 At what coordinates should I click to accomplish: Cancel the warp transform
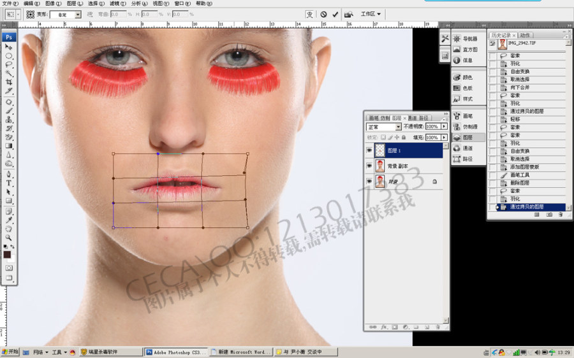(x=323, y=14)
